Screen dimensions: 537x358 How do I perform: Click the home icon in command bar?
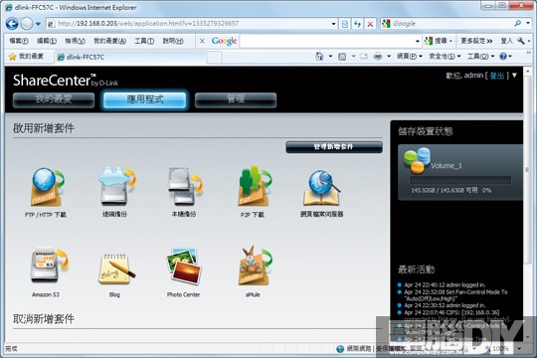point(319,56)
